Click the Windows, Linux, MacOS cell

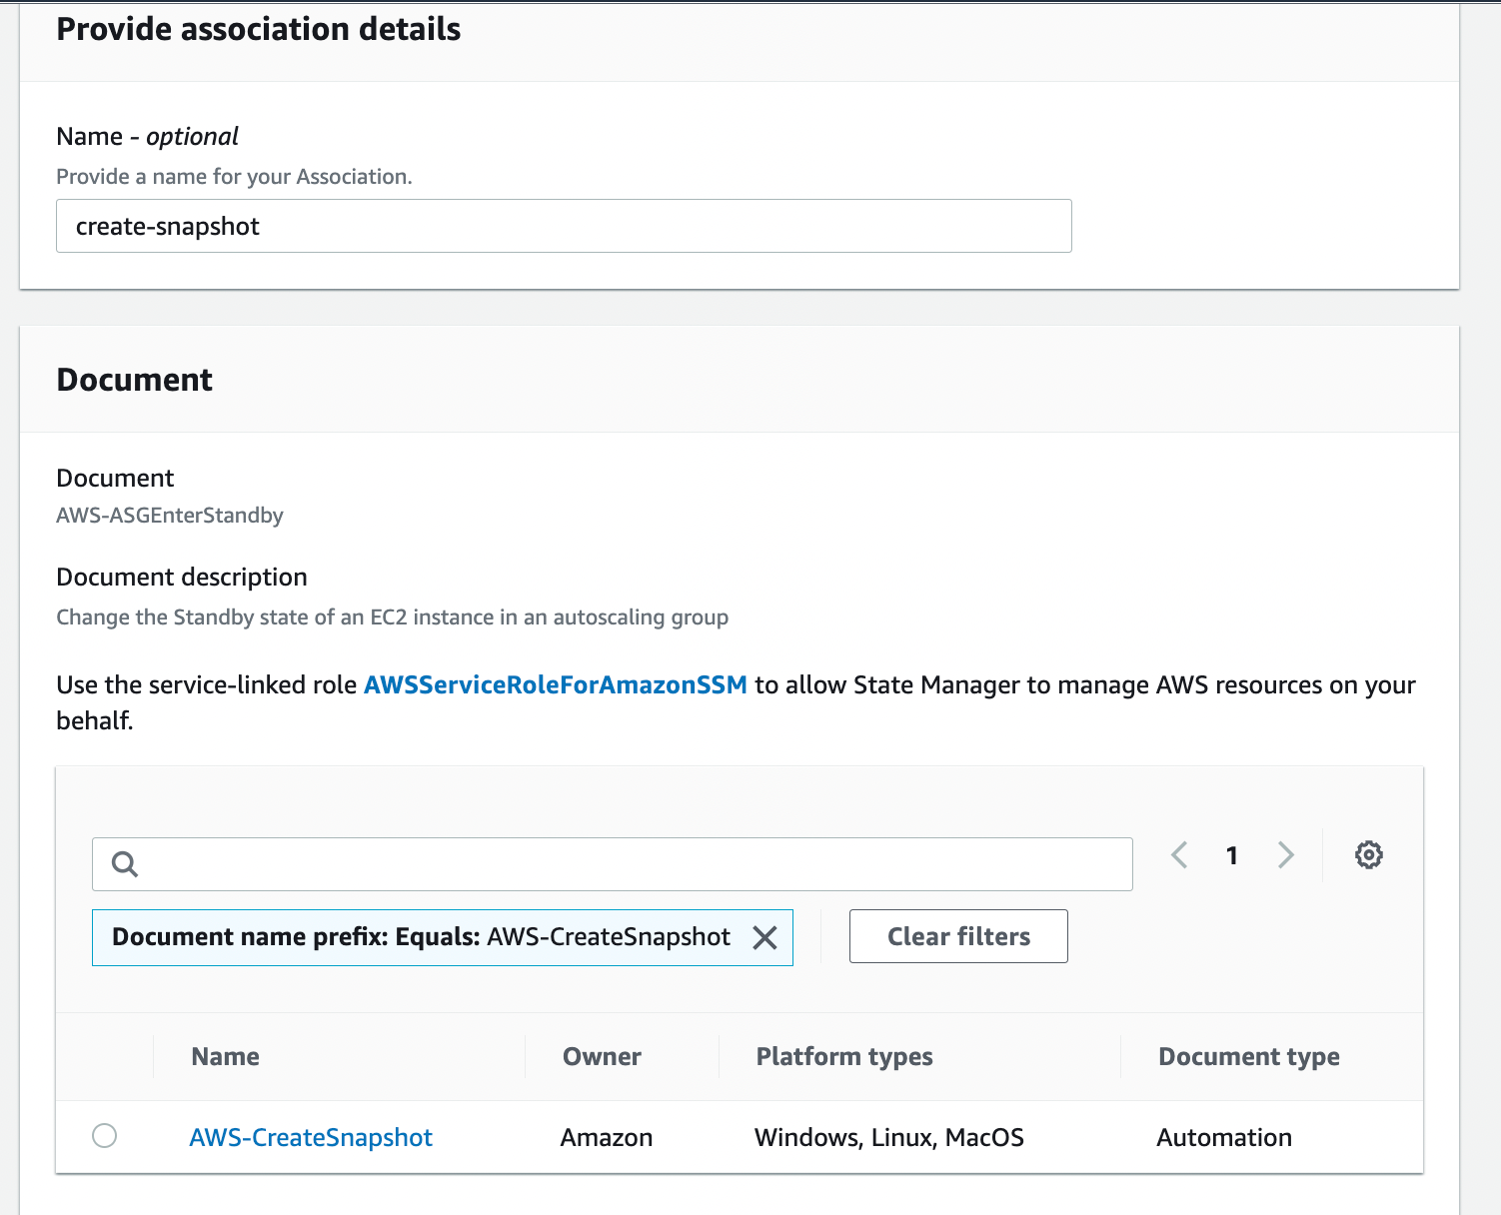pos(889,1138)
